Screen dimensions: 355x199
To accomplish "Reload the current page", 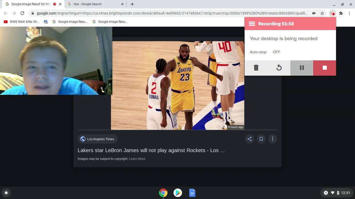I will [22, 13].
